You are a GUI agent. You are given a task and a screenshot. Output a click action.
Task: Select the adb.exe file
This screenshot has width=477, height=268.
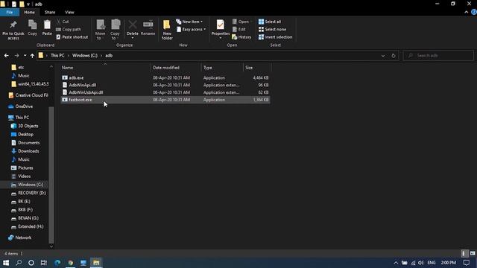165,77
